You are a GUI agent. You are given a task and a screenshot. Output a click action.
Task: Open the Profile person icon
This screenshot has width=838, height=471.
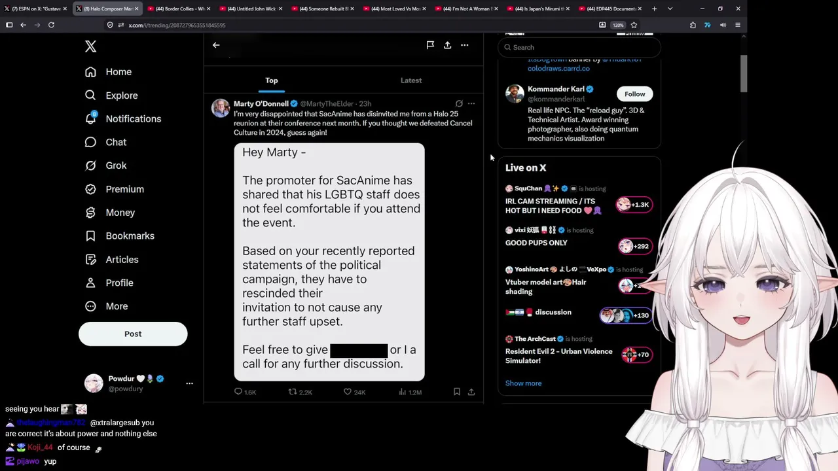(90, 283)
